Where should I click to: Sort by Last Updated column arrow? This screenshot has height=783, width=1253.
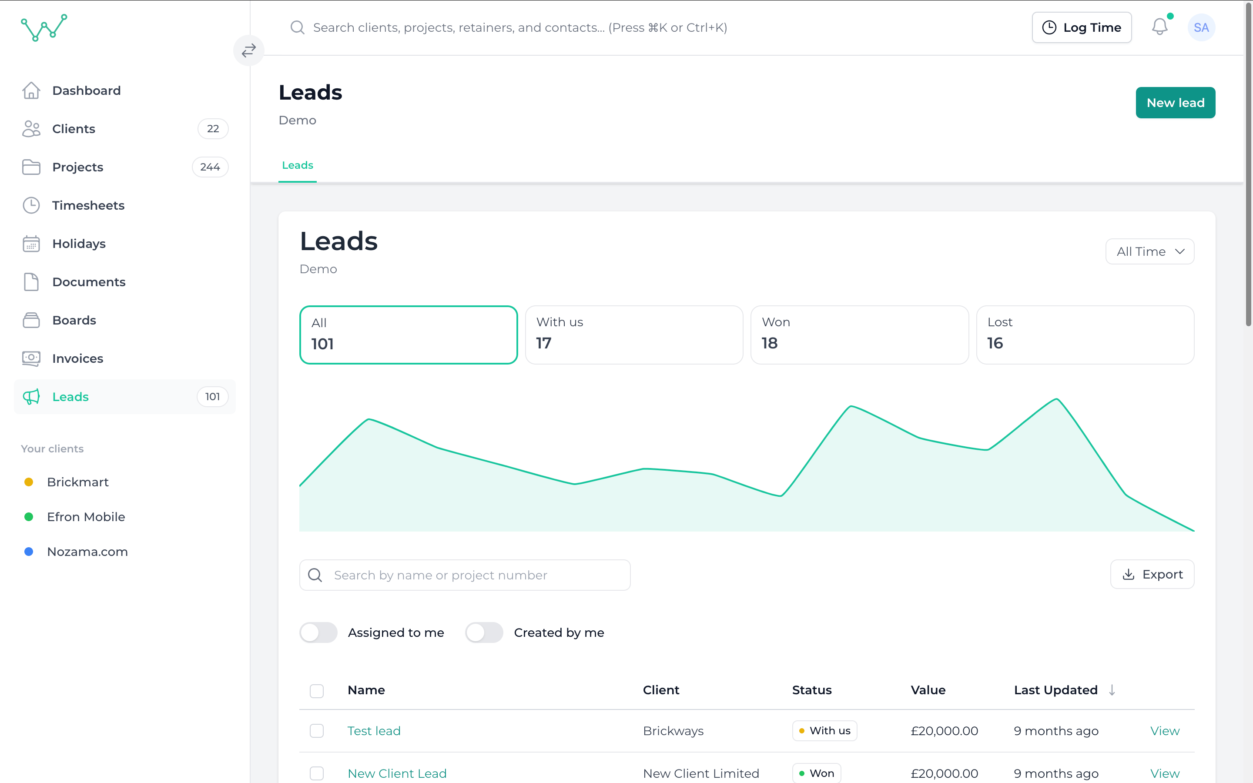click(1112, 690)
